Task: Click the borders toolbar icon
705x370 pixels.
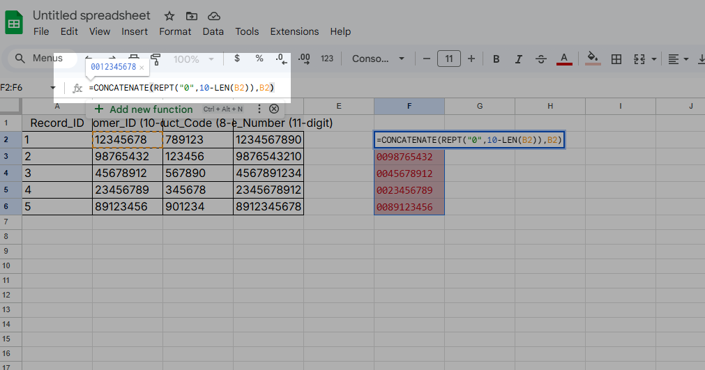Action: click(616, 59)
